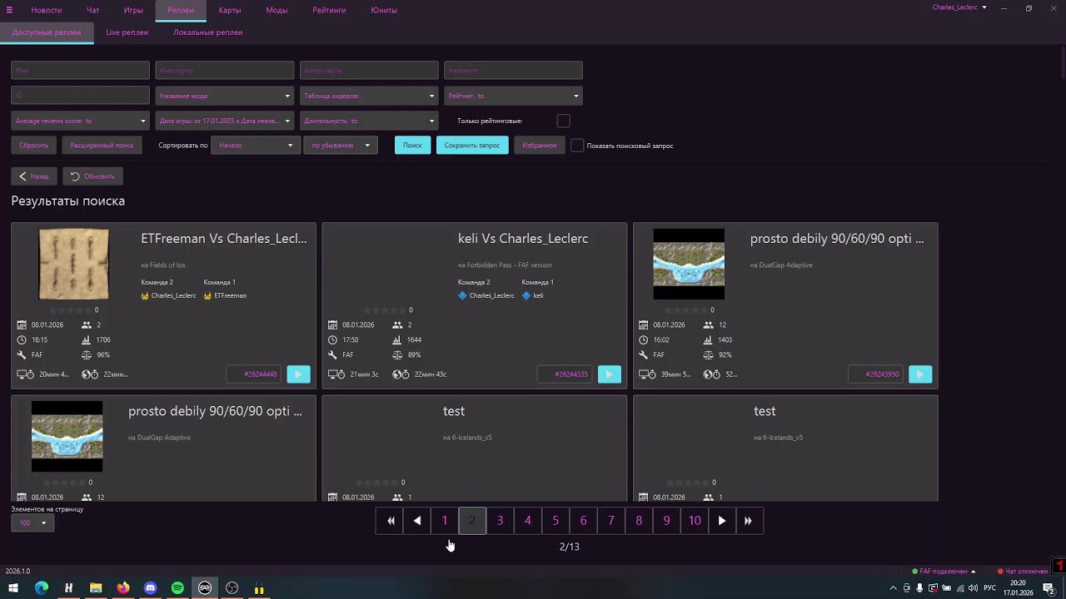The width and height of the screenshot is (1066, 599).
Task: Open the Дата игры date dropdown
Action: [225, 121]
